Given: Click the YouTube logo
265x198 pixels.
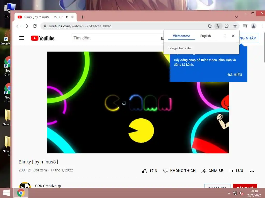Looking at the screenshot, I should coord(43,38).
